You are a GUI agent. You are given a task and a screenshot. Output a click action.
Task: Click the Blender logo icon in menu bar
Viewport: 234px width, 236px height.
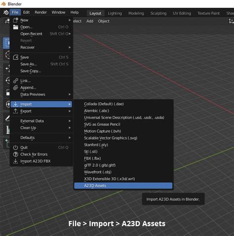point(6,12)
